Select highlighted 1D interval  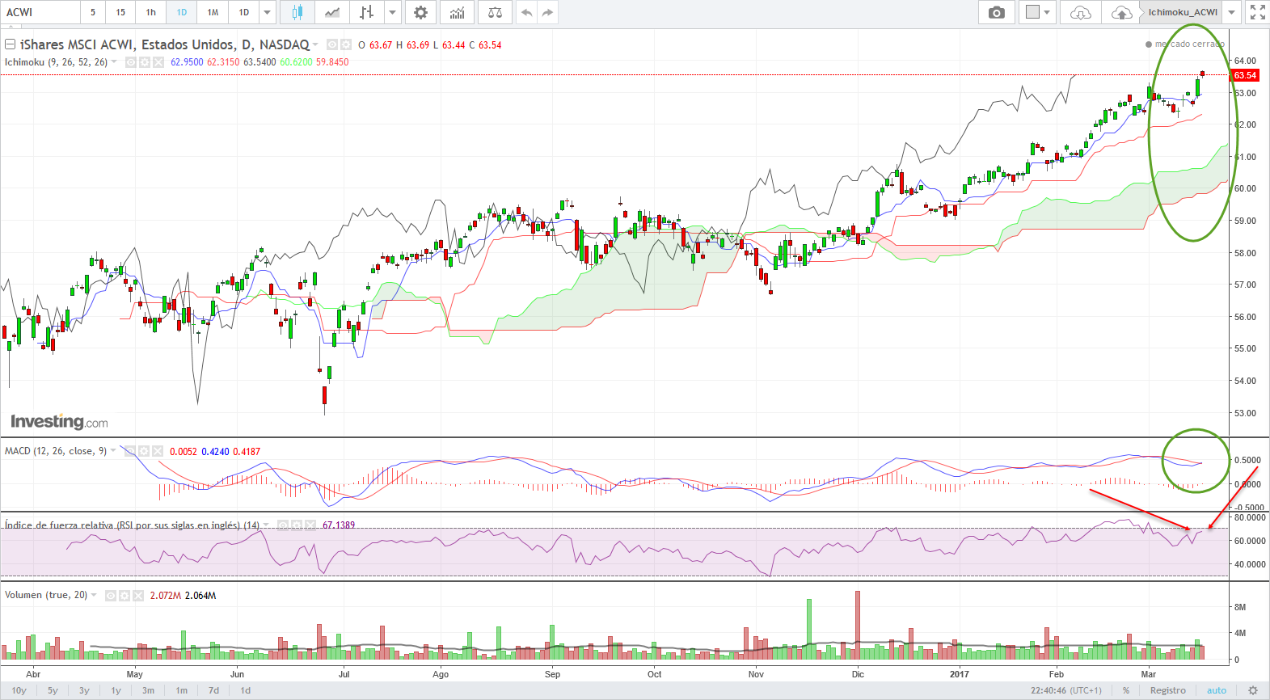tap(182, 12)
